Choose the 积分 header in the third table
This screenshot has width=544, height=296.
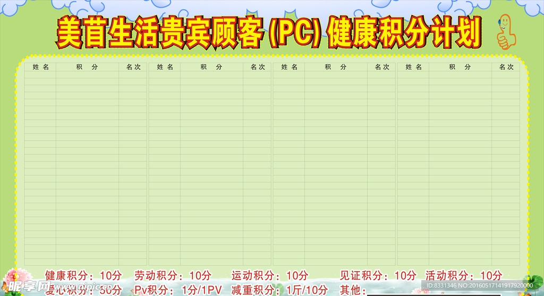point(336,67)
